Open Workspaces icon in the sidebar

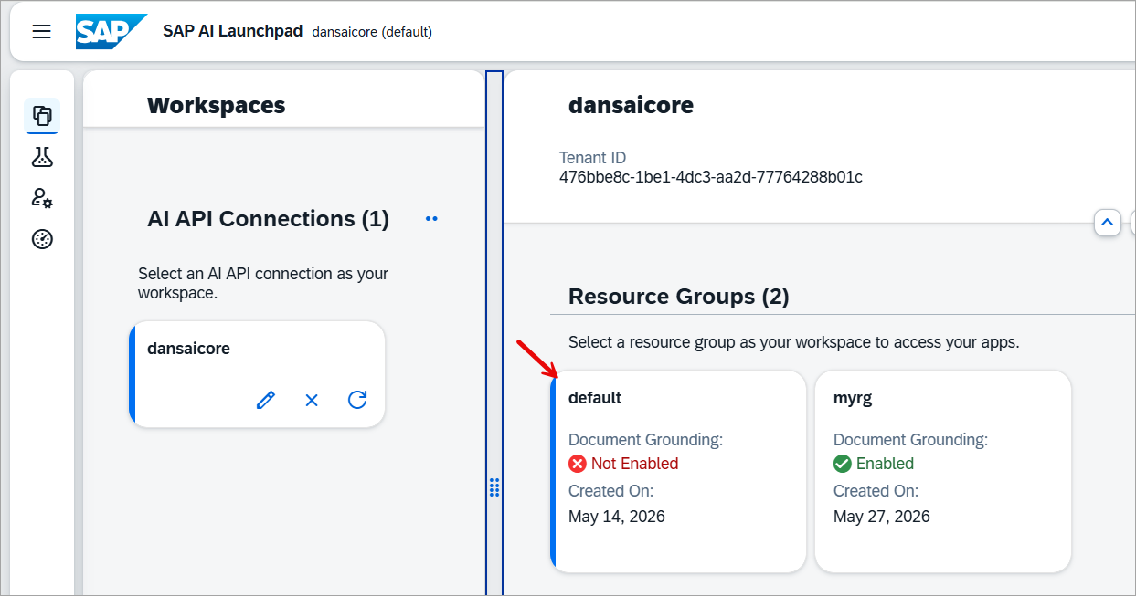pos(43,116)
